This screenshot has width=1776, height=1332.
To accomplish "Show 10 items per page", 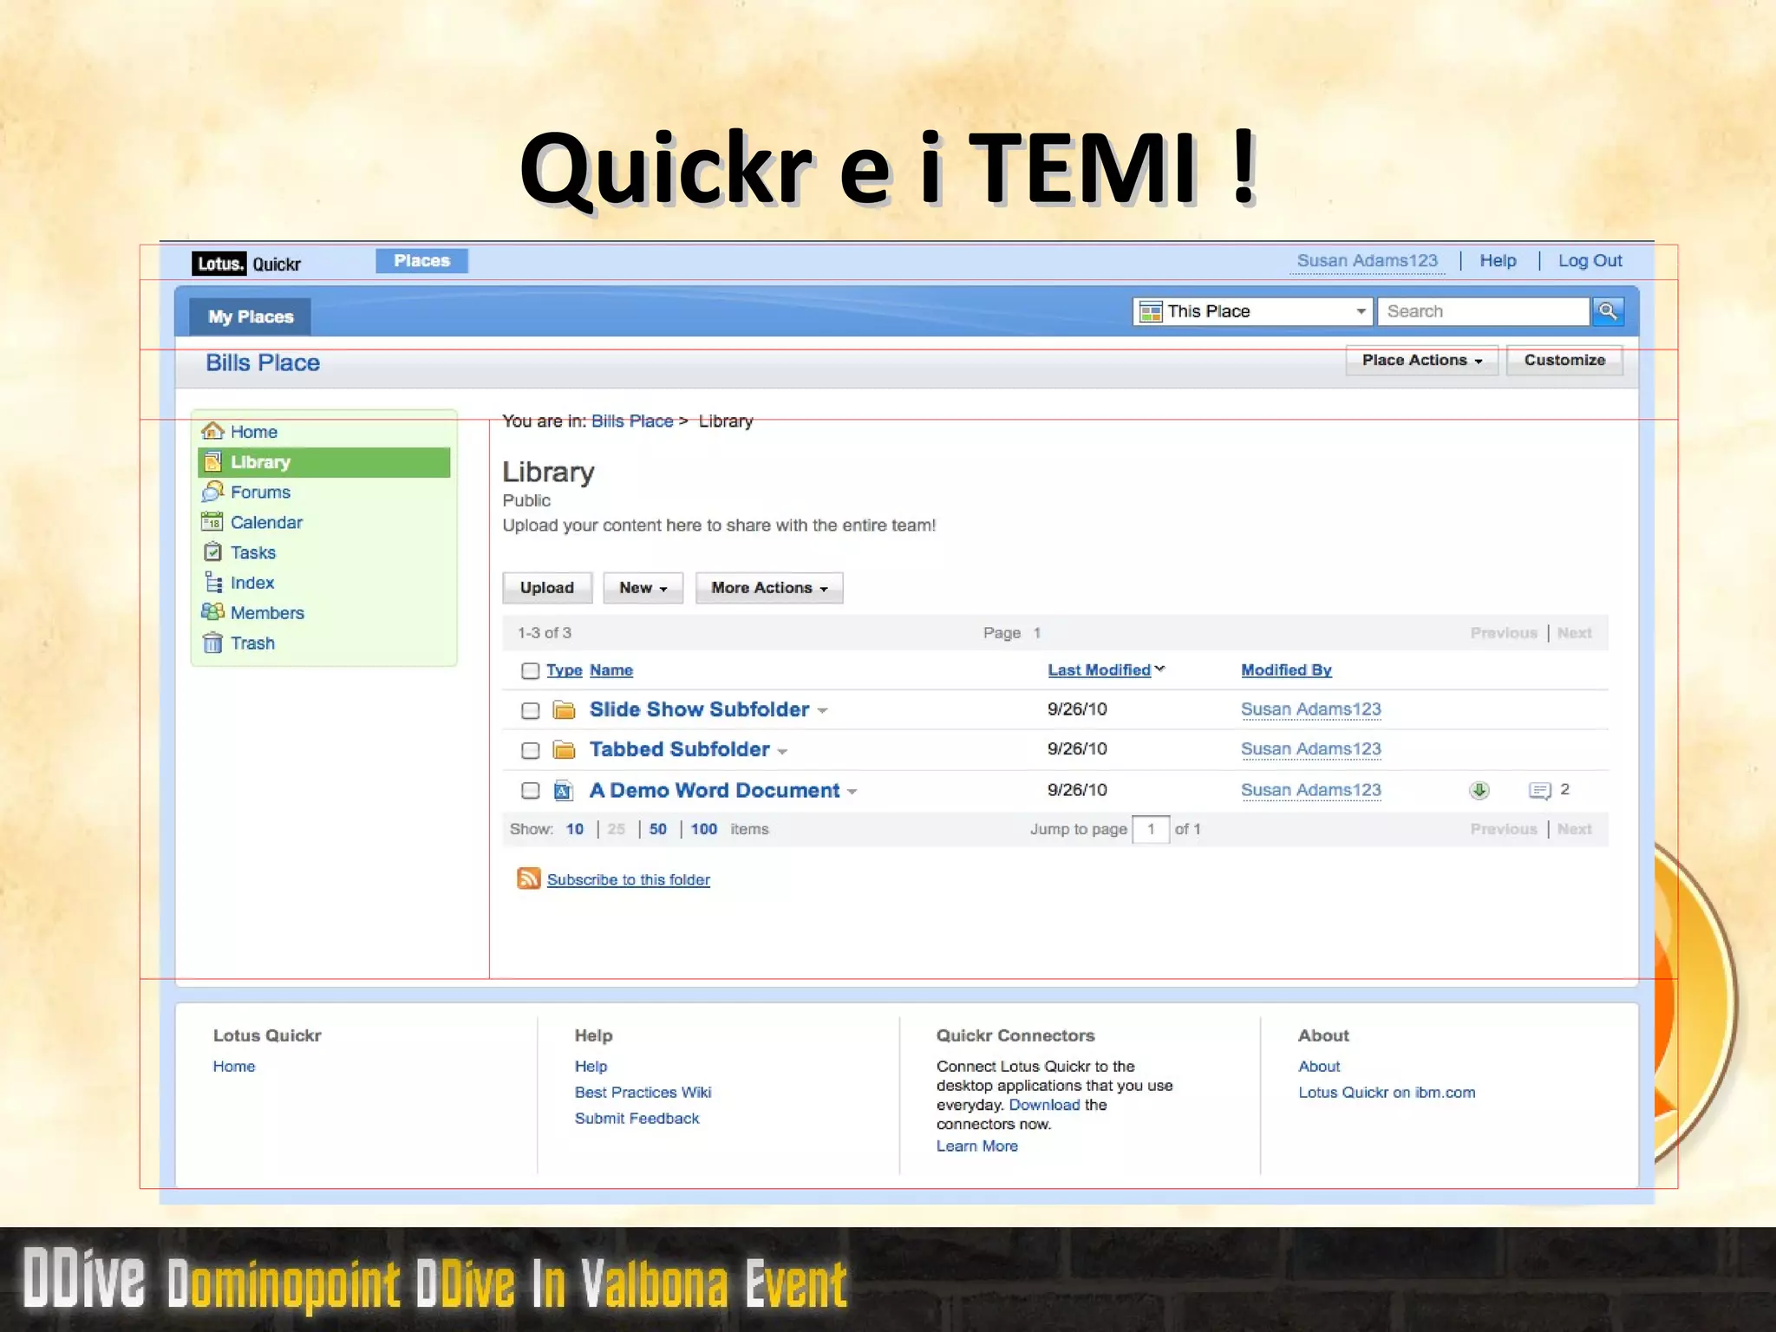I will pos(575,829).
